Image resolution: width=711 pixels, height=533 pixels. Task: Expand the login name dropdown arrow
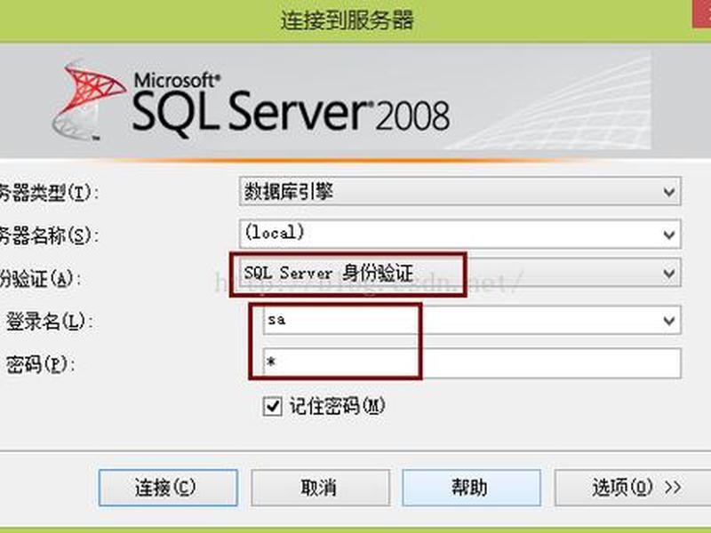pyautogui.click(x=669, y=321)
